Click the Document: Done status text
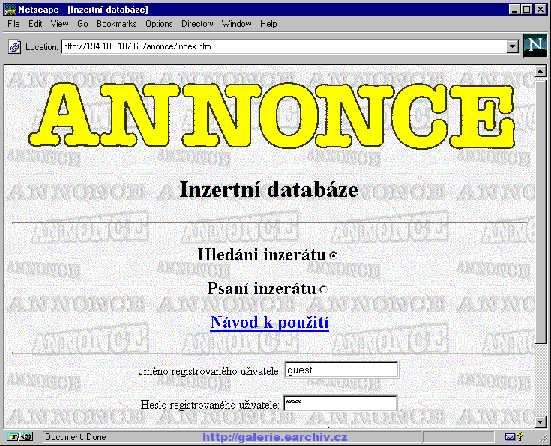Viewport: 551px width, 446px height. (76, 437)
